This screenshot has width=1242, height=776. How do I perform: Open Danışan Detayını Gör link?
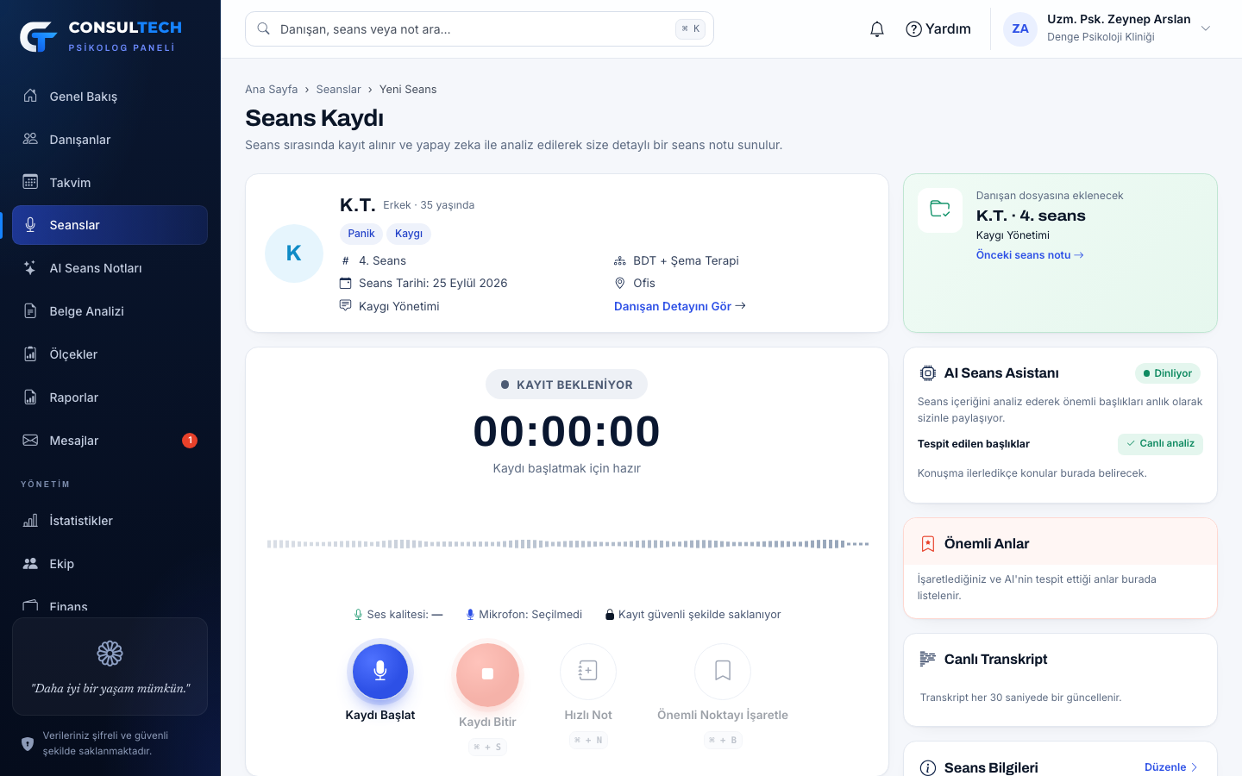pyautogui.click(x=680, y=306)
